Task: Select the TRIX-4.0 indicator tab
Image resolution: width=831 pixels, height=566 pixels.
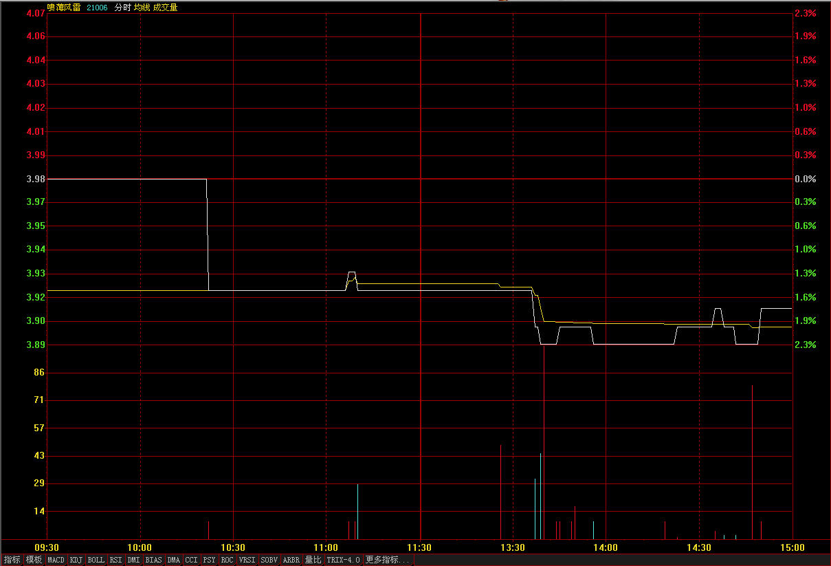Action: pyautogui.click(x=344, y=560)
